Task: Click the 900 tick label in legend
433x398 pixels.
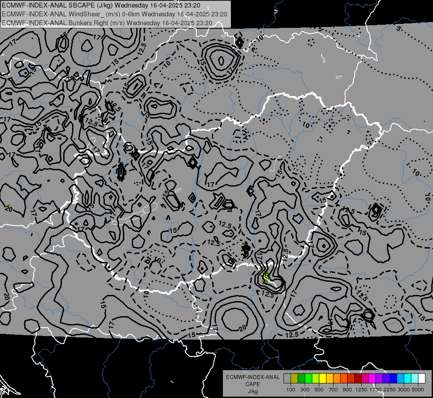Action: [347, 390]
